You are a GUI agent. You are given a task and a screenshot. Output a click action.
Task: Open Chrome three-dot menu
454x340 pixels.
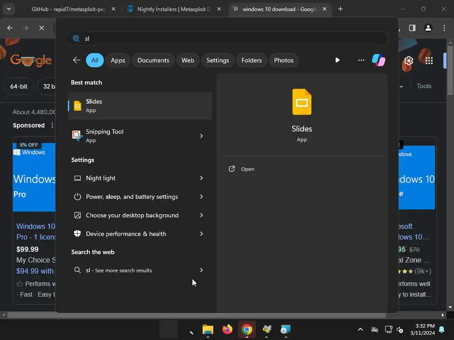coord(444,28)
